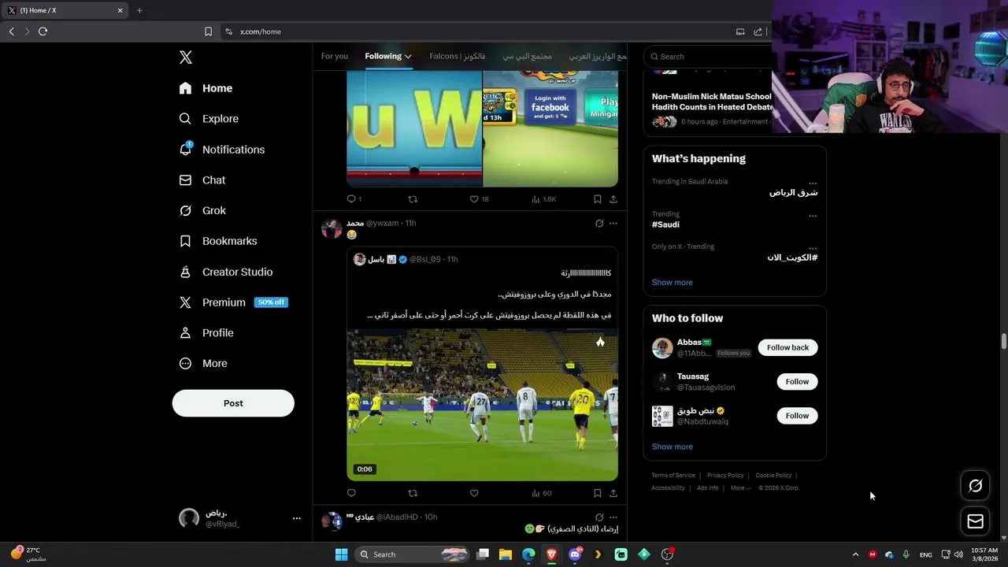
Task: View analytics 1.6K of pool post
Action: coord(544,199)
